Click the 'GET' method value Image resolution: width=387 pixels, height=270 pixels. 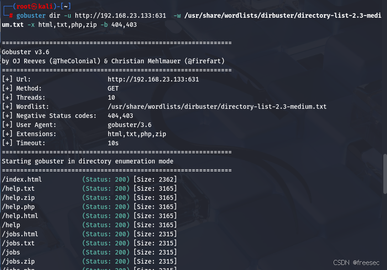pos(113,88)
